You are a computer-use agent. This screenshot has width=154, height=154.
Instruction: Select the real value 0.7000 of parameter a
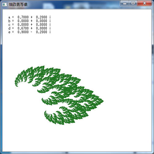tap(23, 17)
